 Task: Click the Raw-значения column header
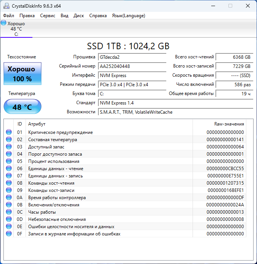(x=219, y=124)
